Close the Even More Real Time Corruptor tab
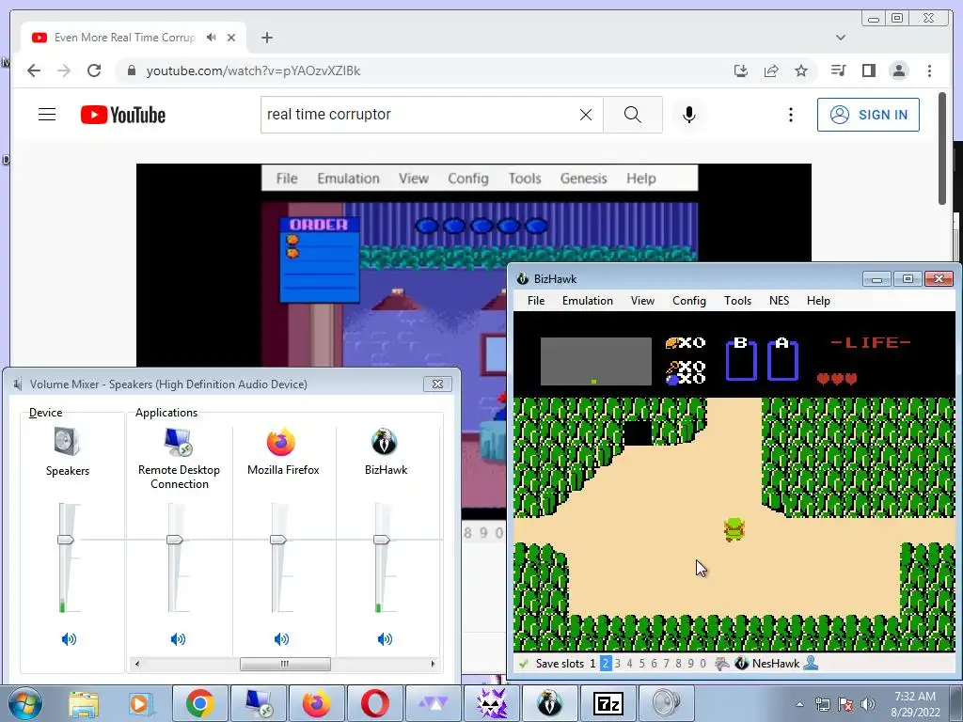 pos(231,38)
